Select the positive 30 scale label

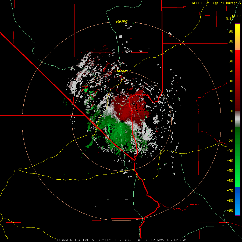pyautogui.click(x=231, y=91)
